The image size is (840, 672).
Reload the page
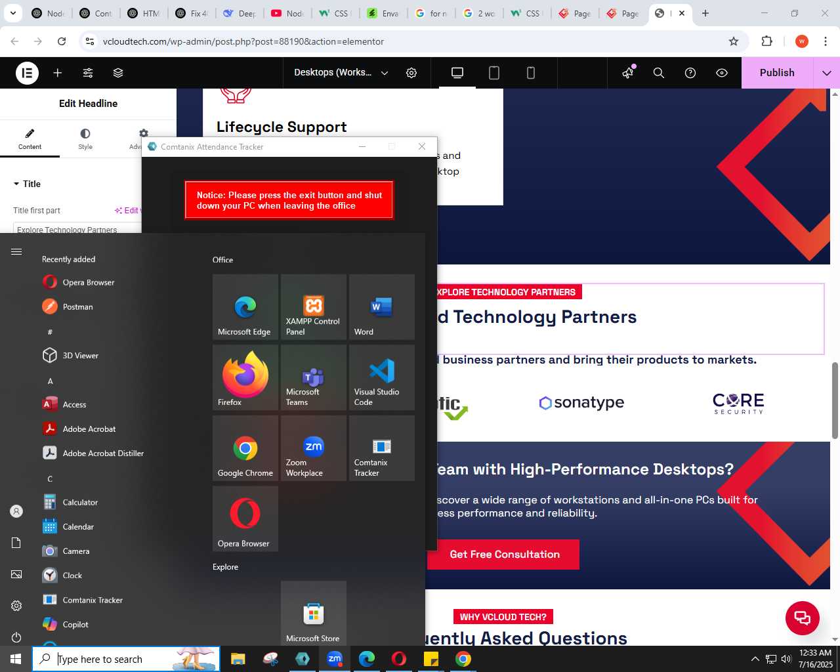[x=62, y=41]
